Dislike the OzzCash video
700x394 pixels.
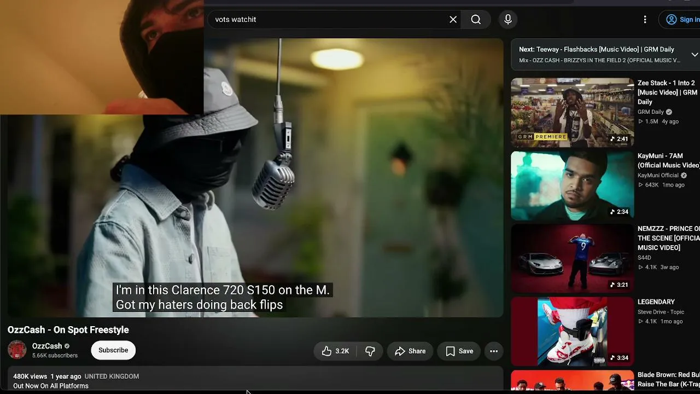click(x=370, y=351)
